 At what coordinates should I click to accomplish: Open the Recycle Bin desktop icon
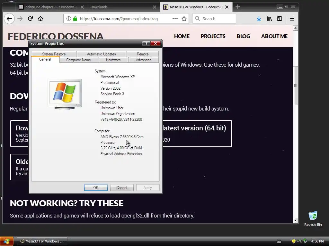[x=313, y=218]
